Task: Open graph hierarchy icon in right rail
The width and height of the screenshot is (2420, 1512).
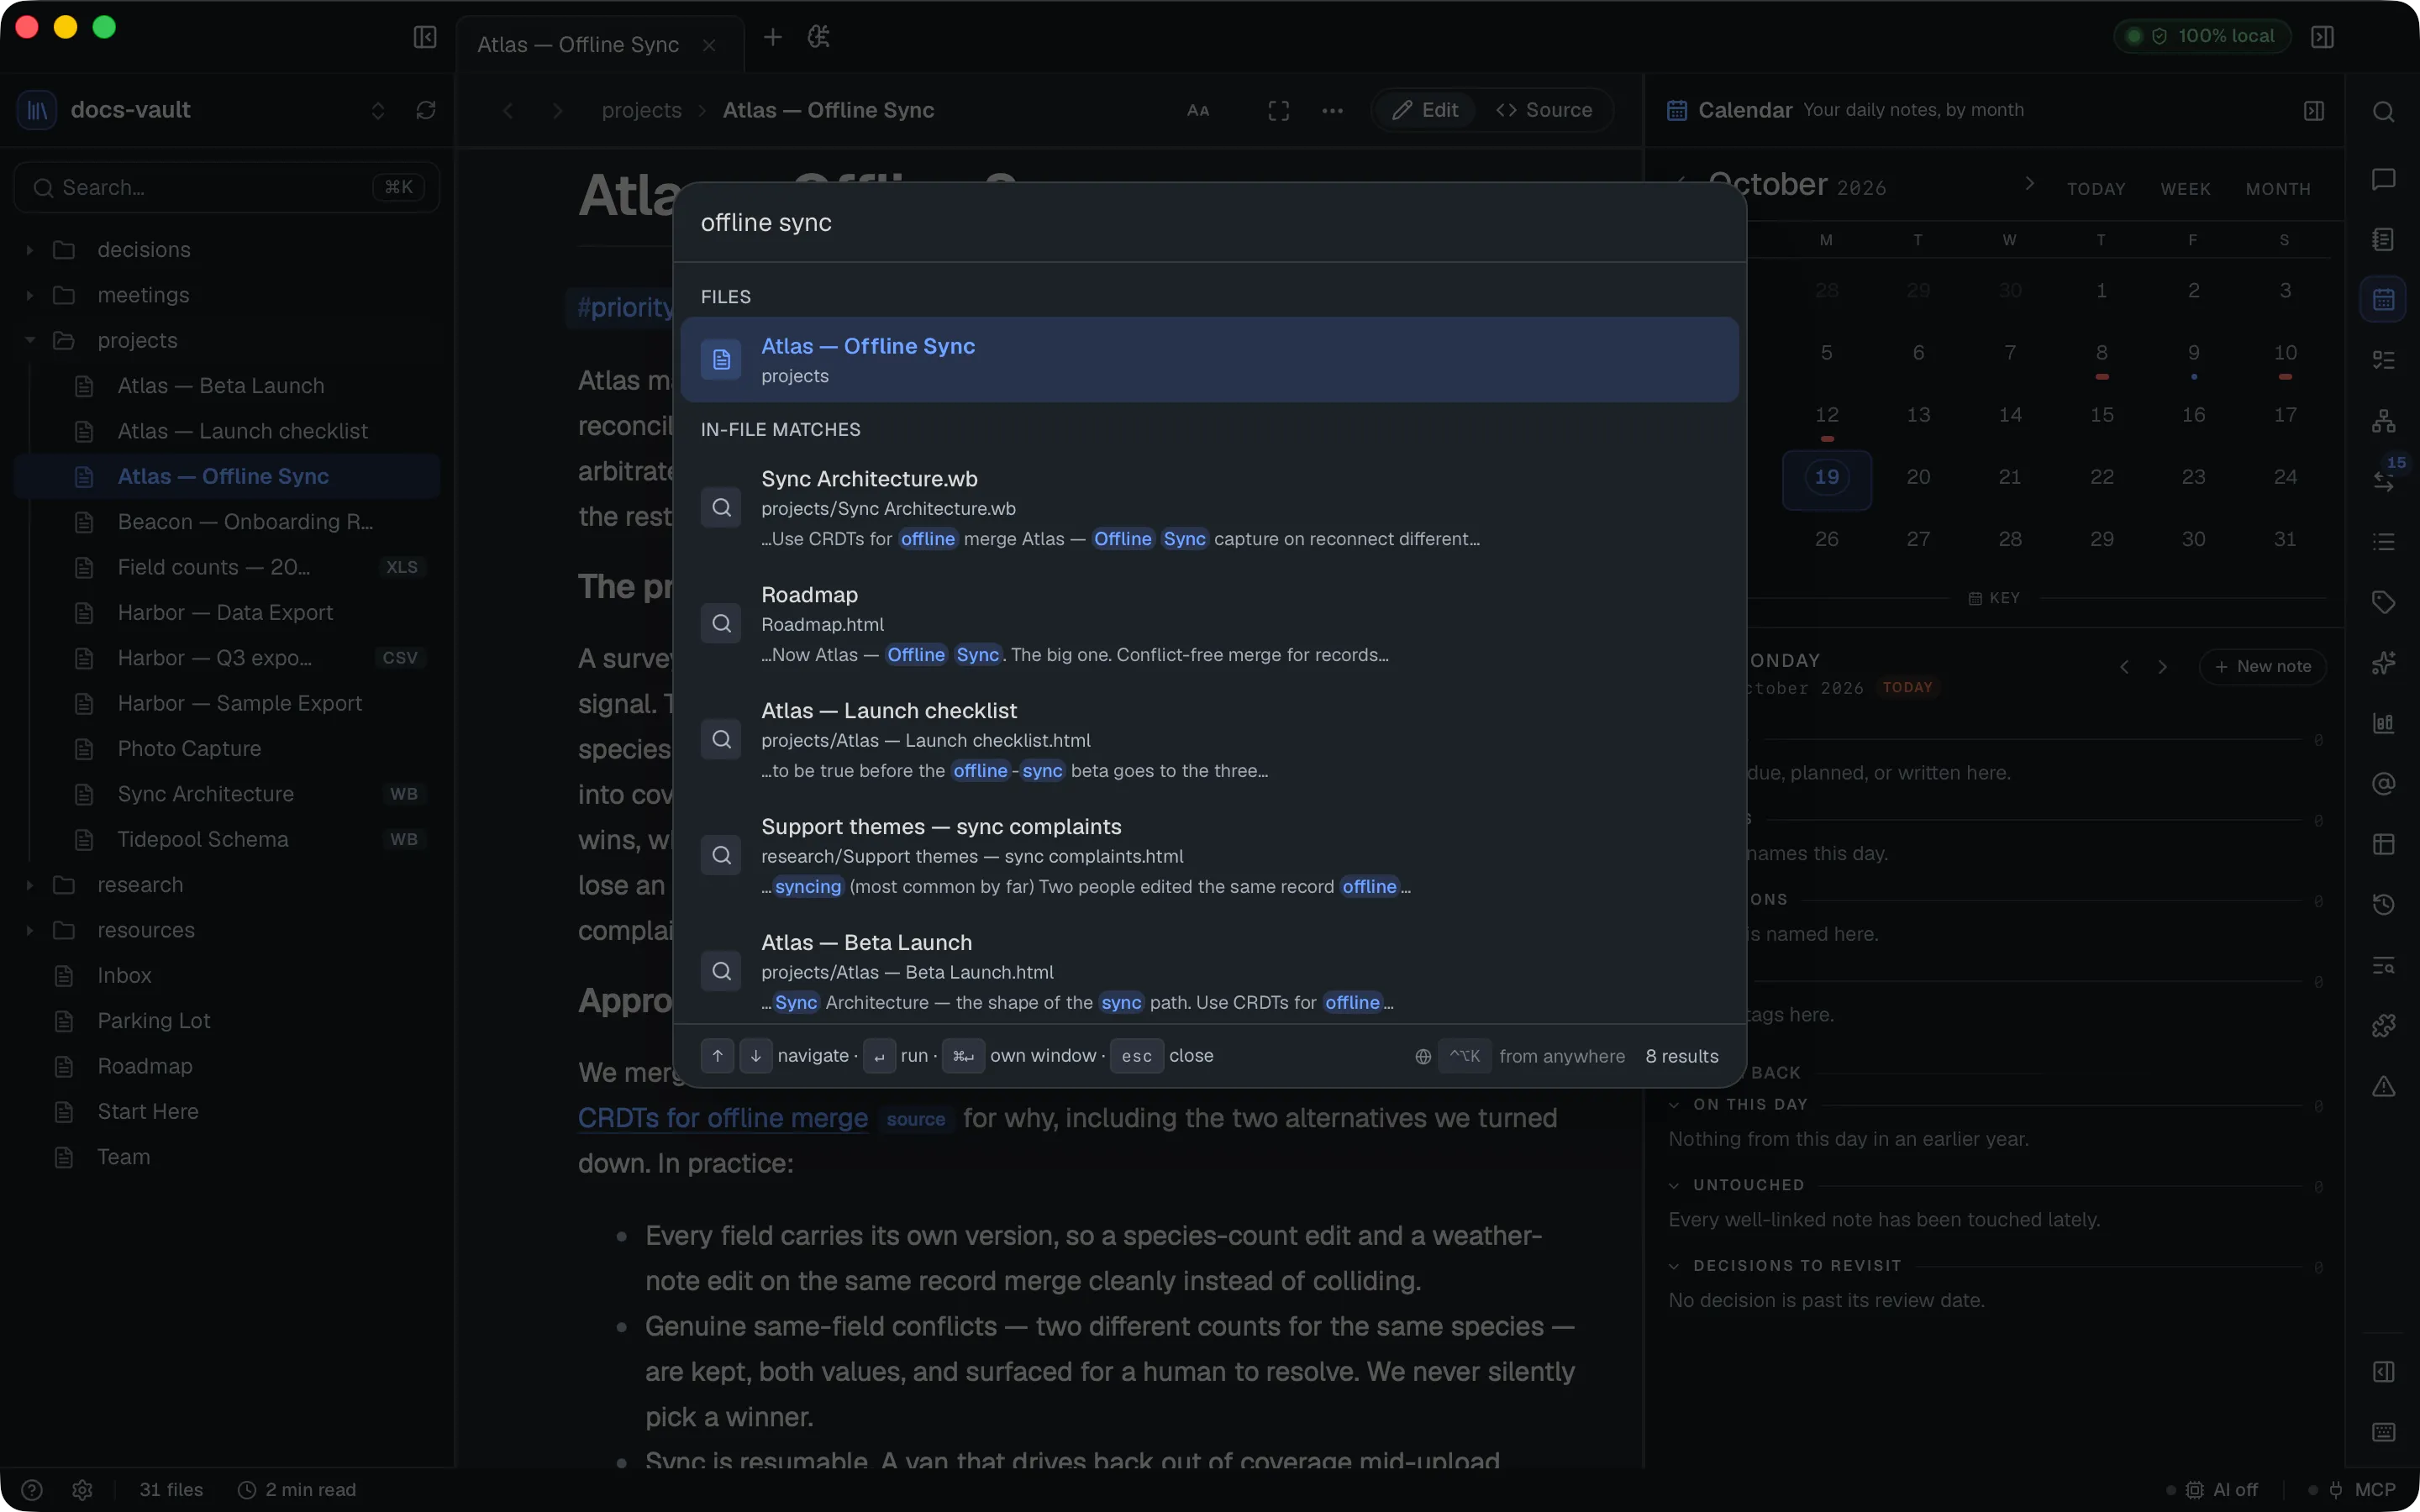Action: point(2383,421)
